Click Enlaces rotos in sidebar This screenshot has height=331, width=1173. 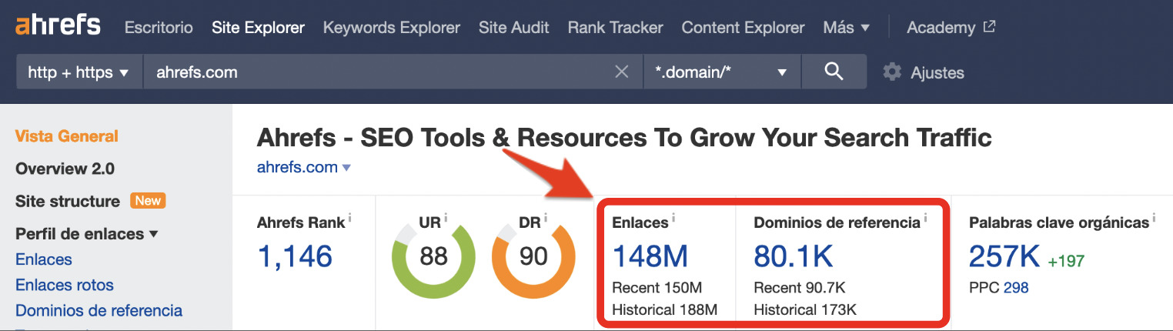(65, 285)
